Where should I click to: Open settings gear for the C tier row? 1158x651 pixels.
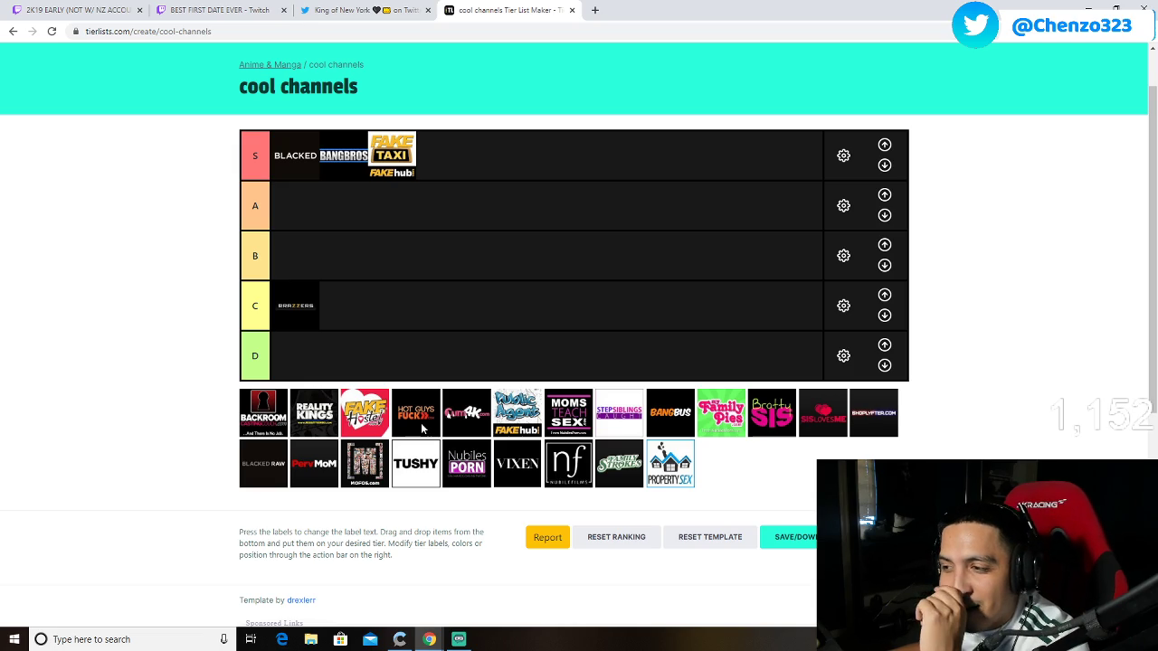843,306
